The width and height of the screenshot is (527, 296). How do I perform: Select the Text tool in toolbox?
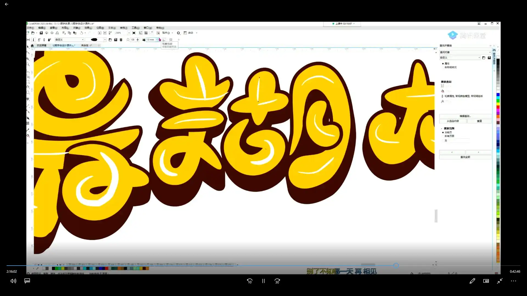pos(28,99)
